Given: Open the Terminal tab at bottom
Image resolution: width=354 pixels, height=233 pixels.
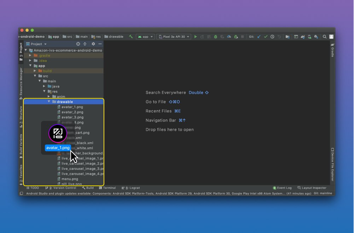Looking at the screenshot, I should click(107, 188).
